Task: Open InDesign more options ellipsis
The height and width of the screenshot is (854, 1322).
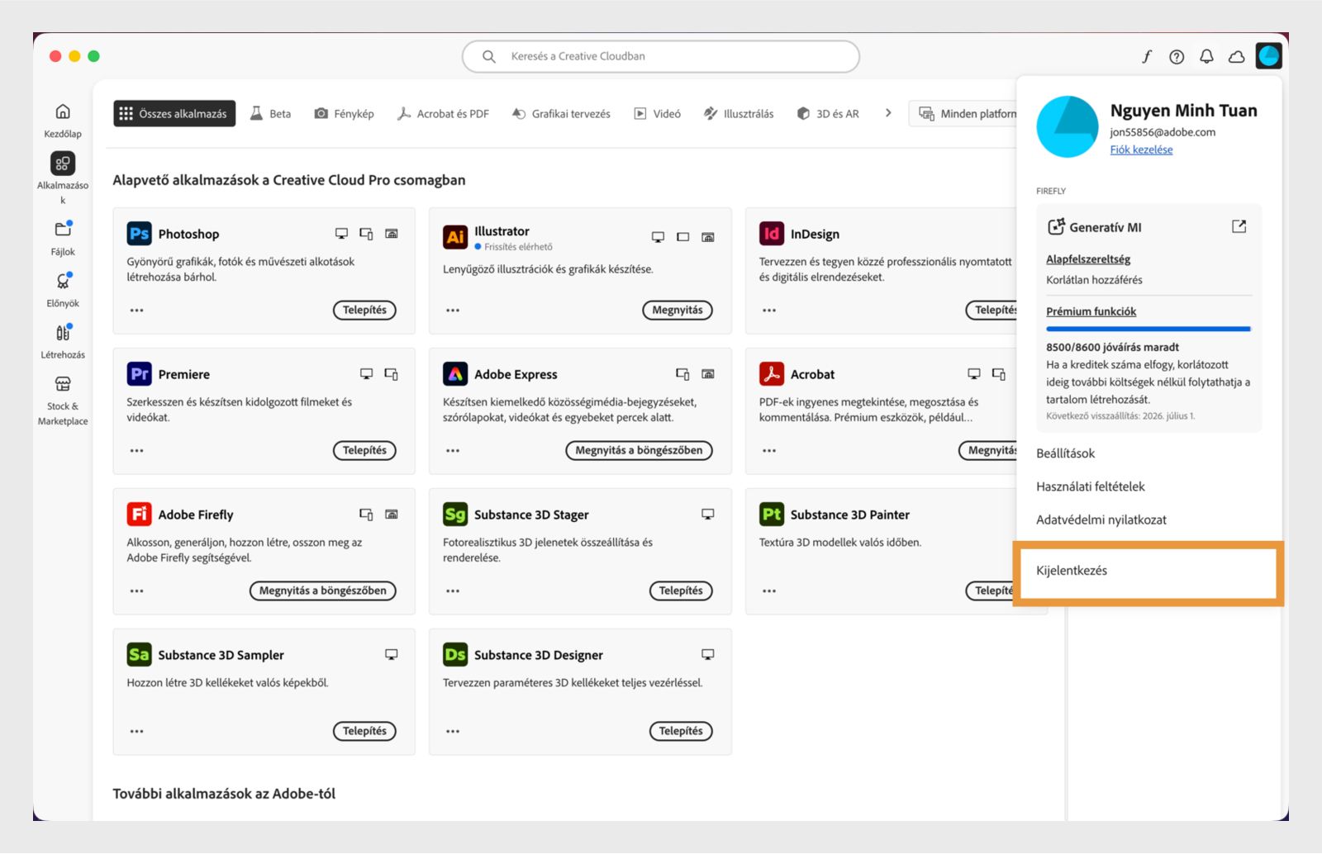Action: 769,311
